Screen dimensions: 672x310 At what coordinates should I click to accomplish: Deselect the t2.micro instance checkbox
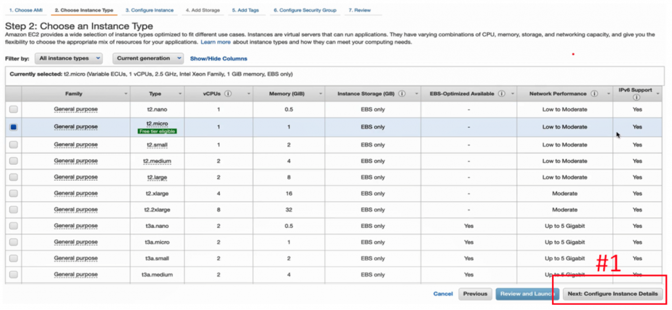13,127
